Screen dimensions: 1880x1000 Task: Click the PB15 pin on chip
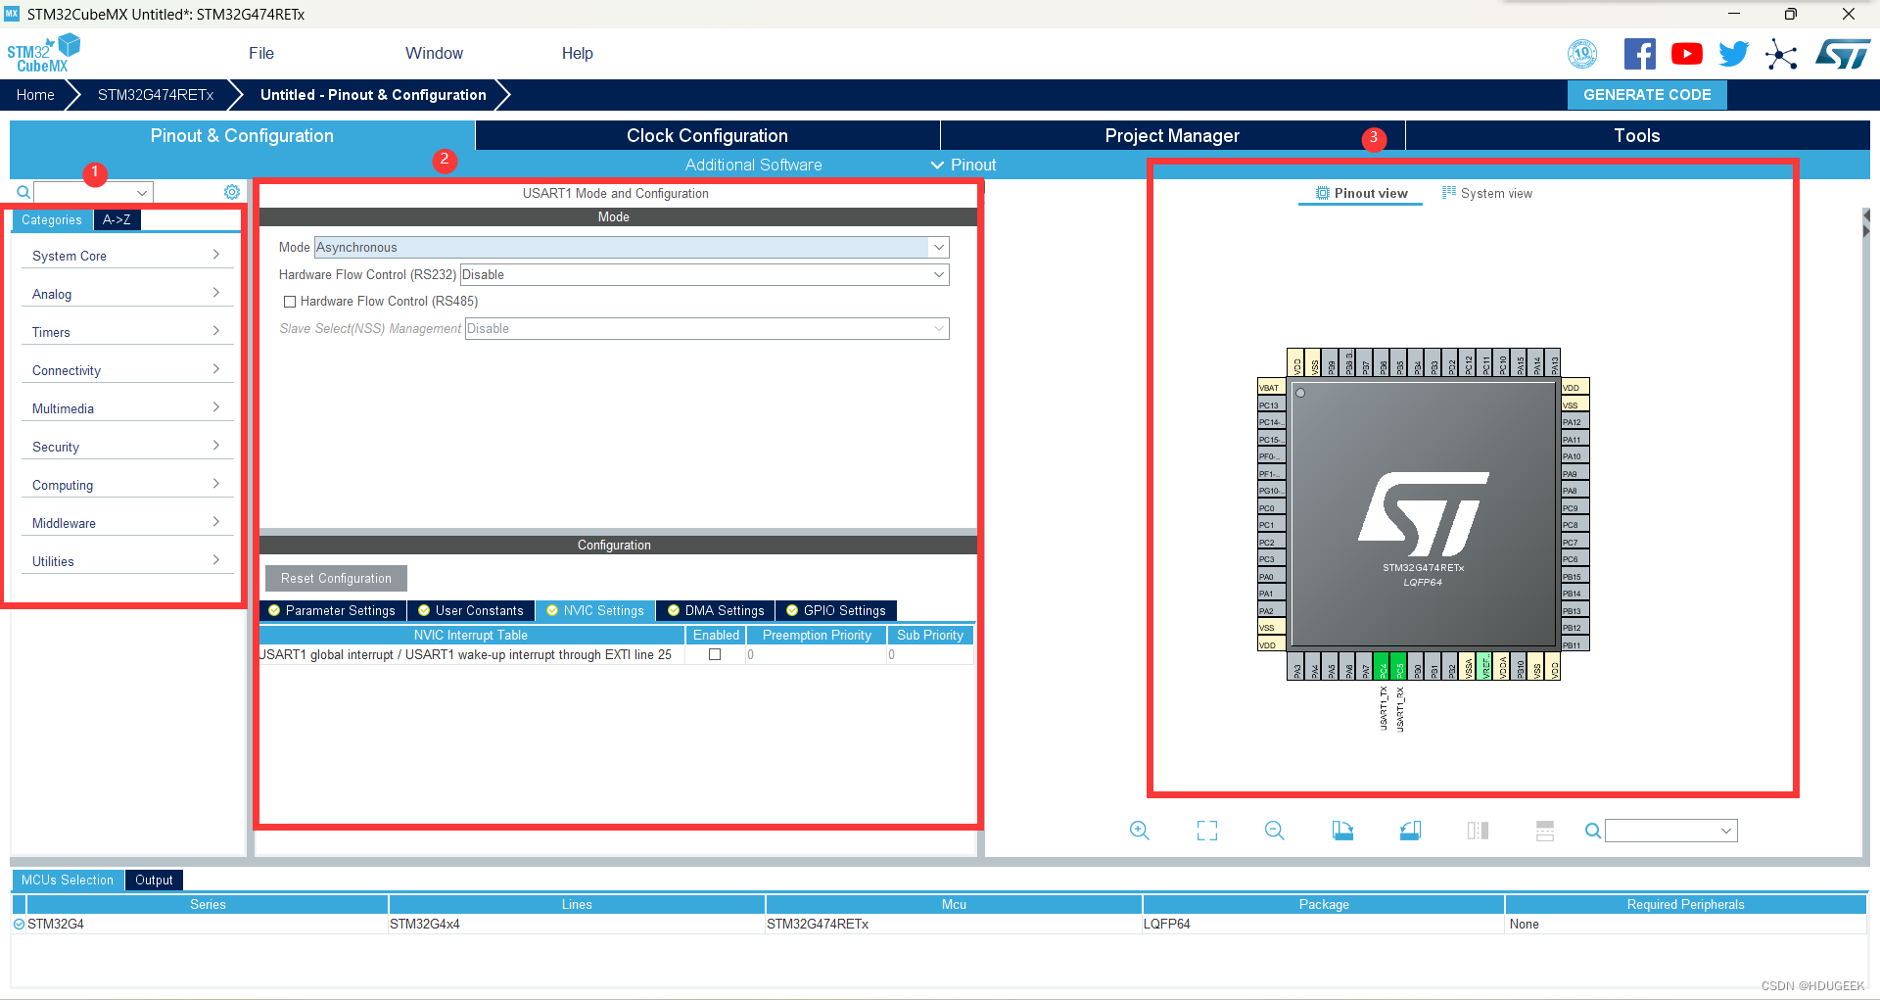click(1574, 576)
